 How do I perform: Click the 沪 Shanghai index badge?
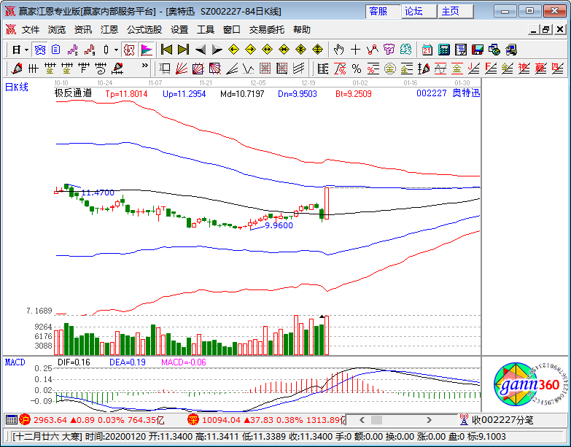click(25, 420)
